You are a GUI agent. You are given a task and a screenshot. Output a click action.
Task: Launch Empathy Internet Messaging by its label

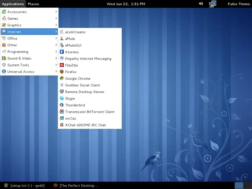[88, 59]
